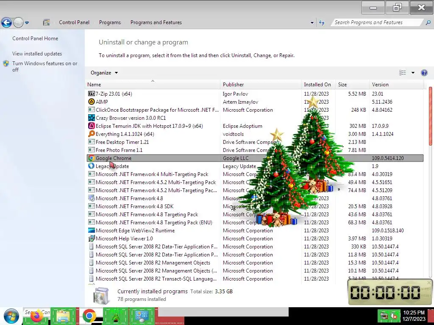Select Microsoft .NET Framework 4 Multi-Targeting Pack
Image resolution: width=434 pixels, height=325 pixels.
tap(255, 174)
